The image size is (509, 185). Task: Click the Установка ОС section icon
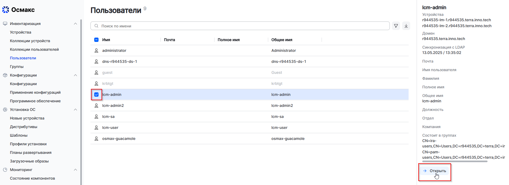(5, 110)
